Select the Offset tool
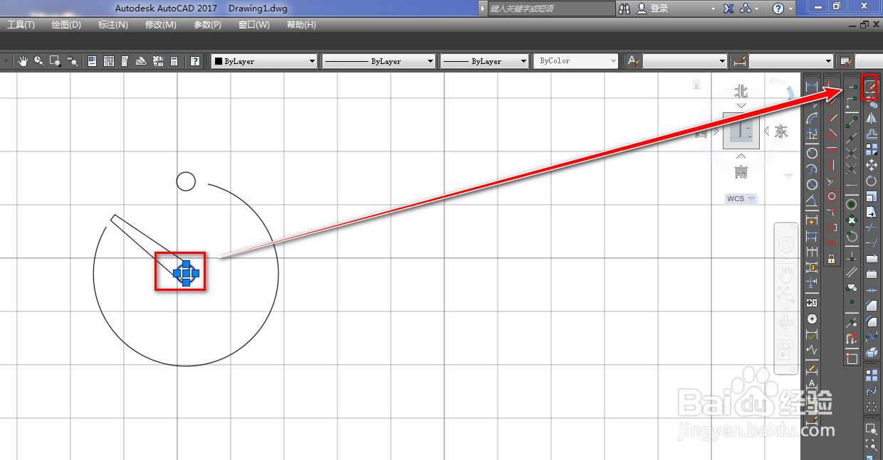The height and width of the screenshot is (460, 883). coord(871,134)
